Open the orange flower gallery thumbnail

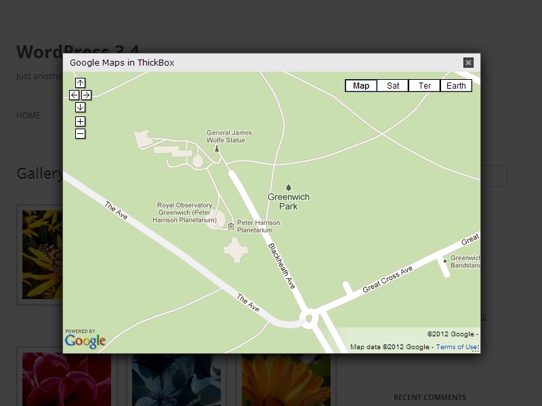286,380
